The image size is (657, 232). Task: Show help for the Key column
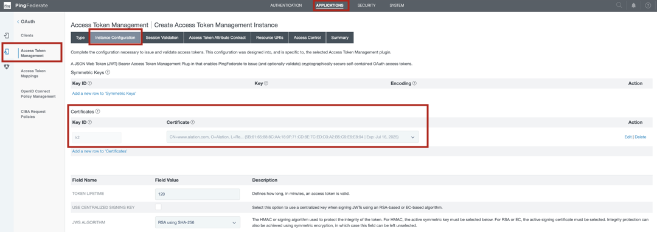coord(266,84)
